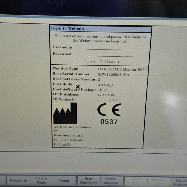This screenshot has height=187, width=187.
Task: Select 'CARESCAPE Monitor B650' text
Action: point(122,69)
